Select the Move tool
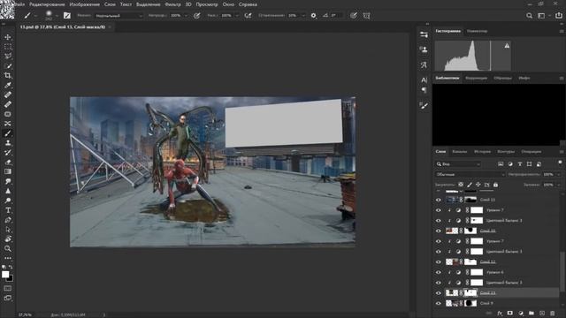 click(8, 37)
